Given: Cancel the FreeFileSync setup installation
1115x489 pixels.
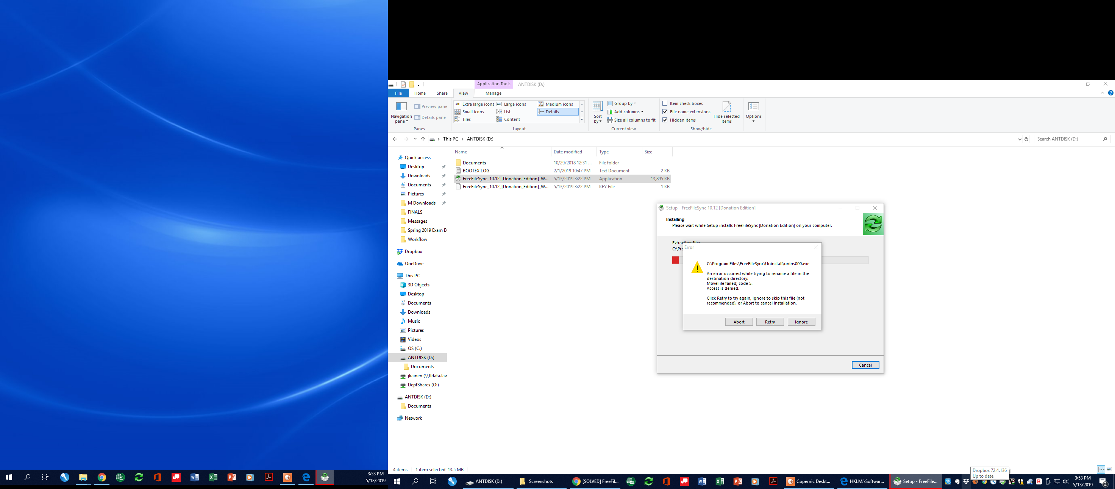Looking at the screenshot, I should (865, 365).
